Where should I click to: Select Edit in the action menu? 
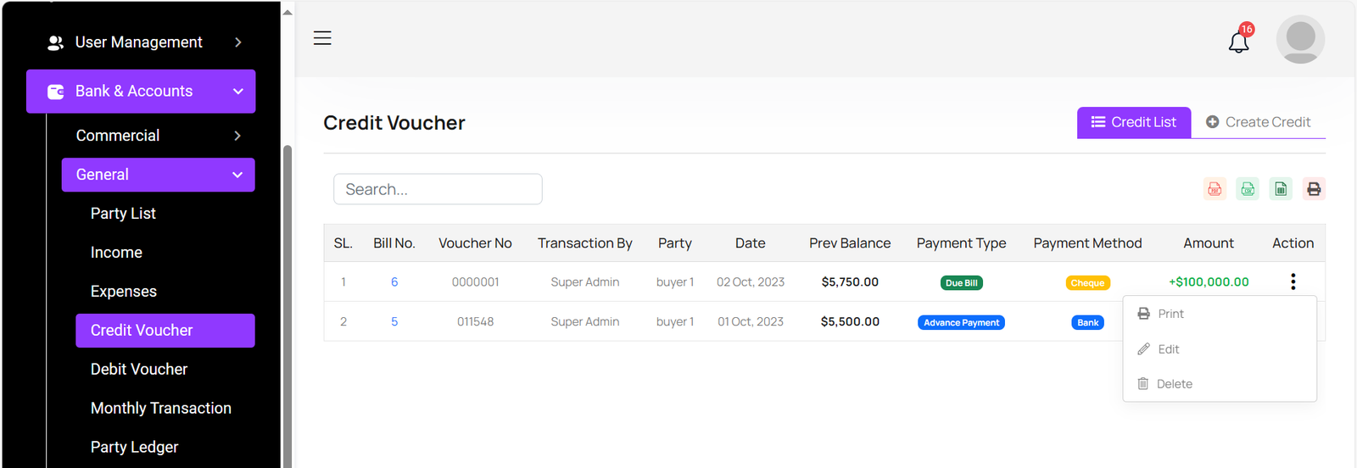point(1168,349)
